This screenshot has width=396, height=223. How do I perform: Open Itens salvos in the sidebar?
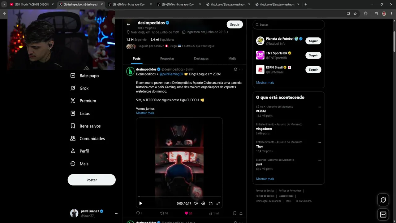pyautogui.click(x=85, y=126)
